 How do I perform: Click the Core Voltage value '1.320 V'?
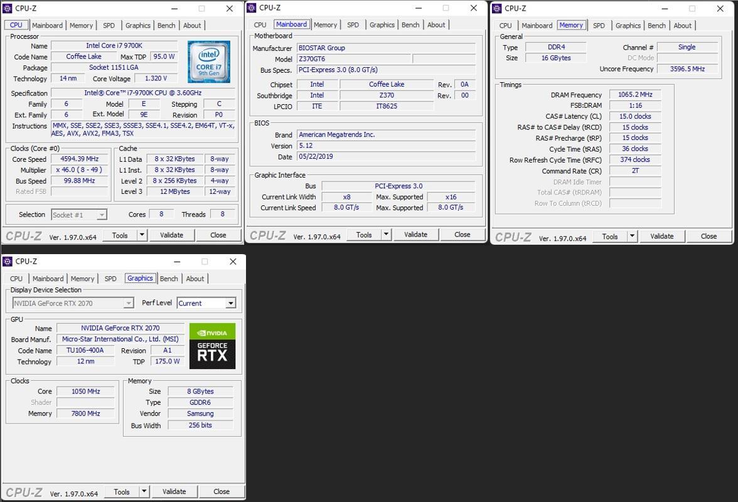point(156,78)
